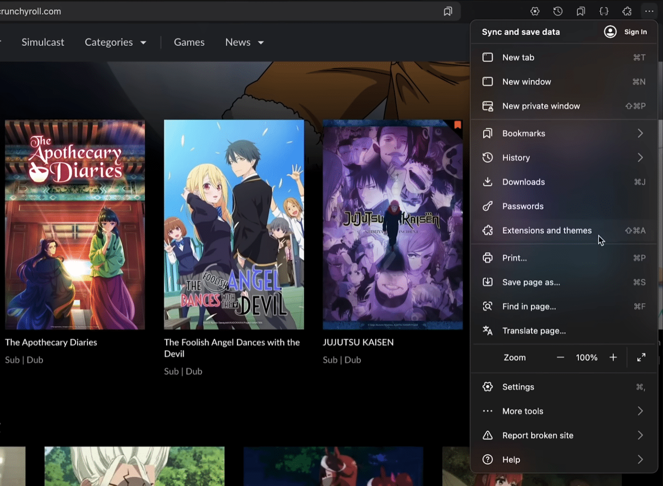Click the printer icon beside Print

tap(487, 258)
